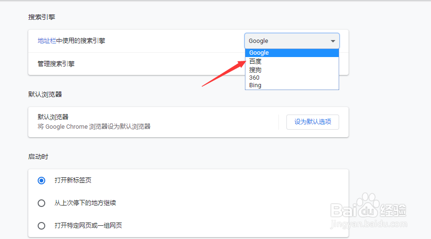Pick 360 from the search engine list
431x239 pixels.
[292, 78]
